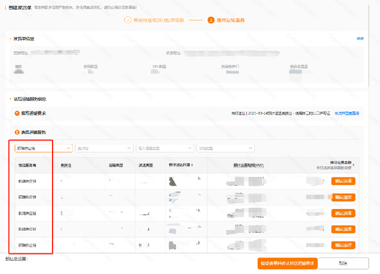The width and height of the screenshot is (380, 274).
Task: Open the transport type filter dropdown
Action: pyautogui.click(x=165, y=148)
